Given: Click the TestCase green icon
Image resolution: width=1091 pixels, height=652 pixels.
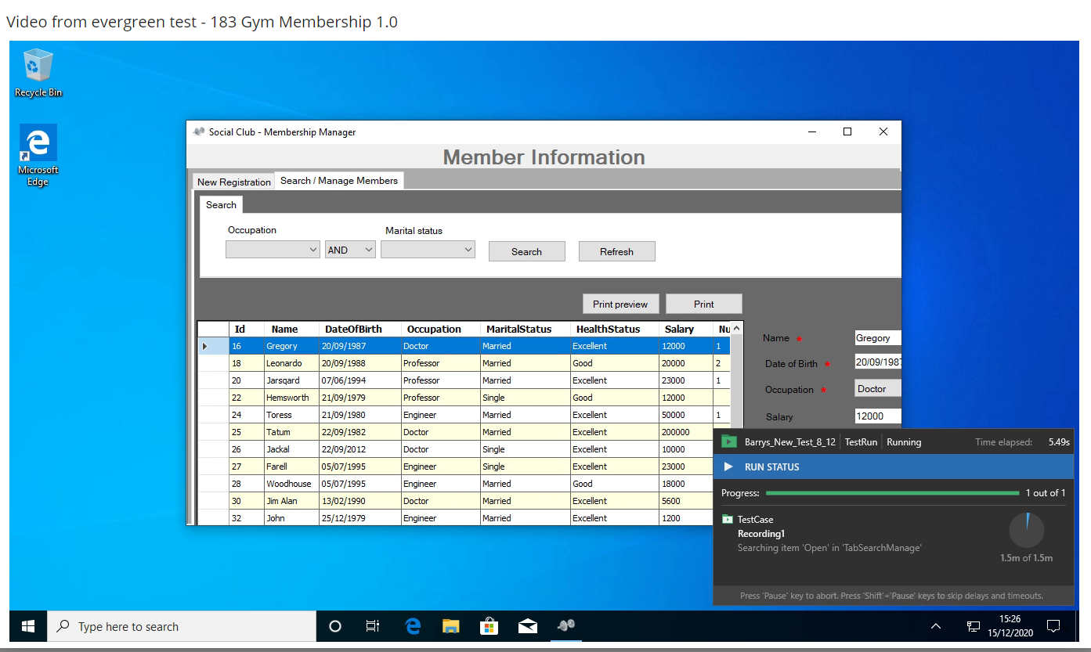Looking at the screenshot, I should (727, 519).
